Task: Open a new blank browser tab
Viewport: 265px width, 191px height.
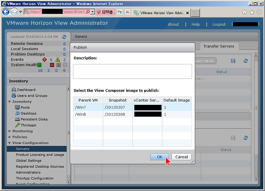Action: (195, 13)
